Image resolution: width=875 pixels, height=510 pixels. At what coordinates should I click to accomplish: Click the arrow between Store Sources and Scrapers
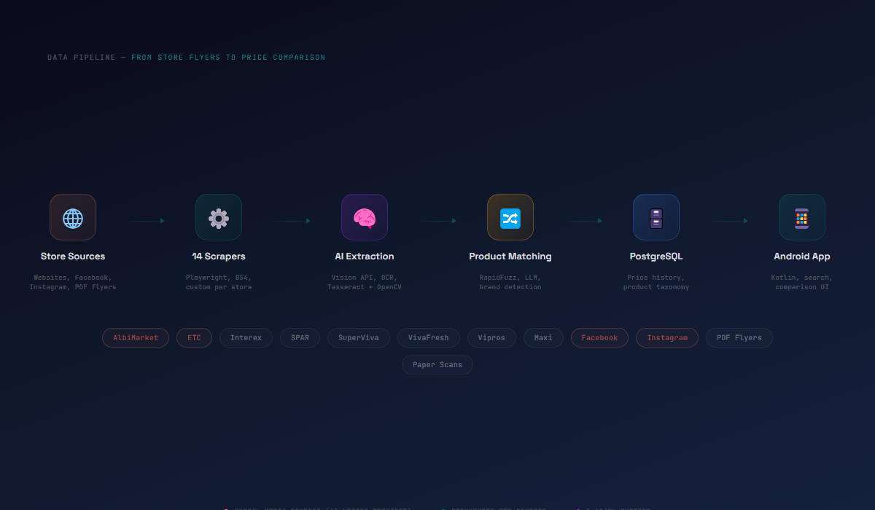click(x=146, y=220)
